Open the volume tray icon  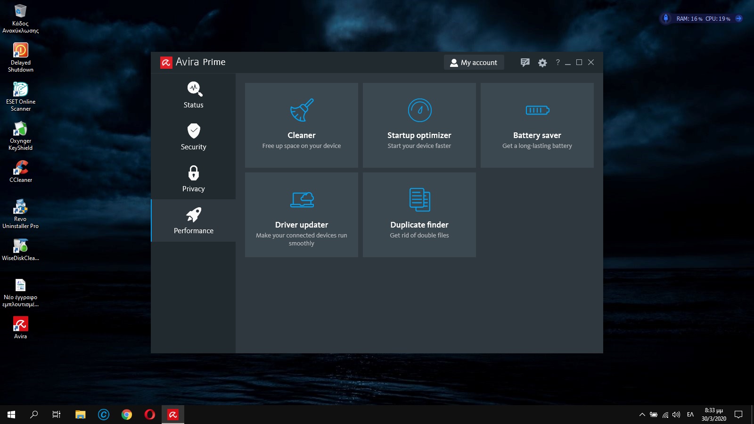click(x=676, y=415)
